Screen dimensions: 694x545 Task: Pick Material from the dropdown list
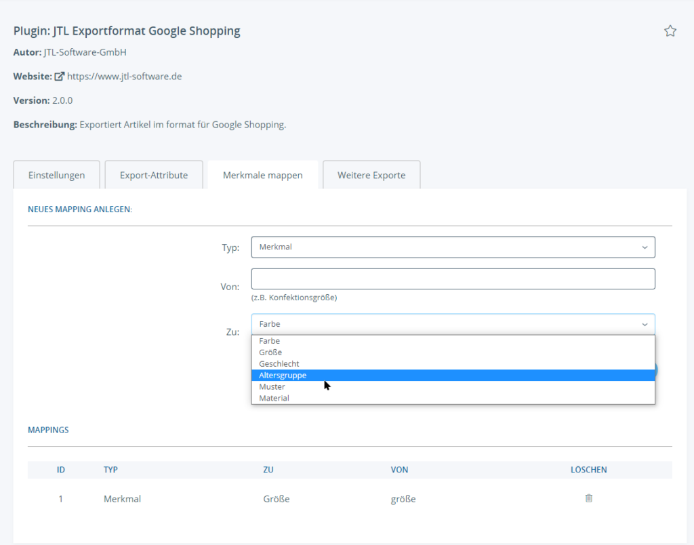click(274, 399)
